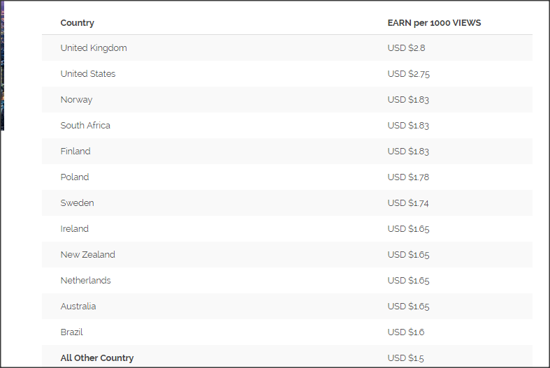Click the South Africa table entry

point(85,126)
